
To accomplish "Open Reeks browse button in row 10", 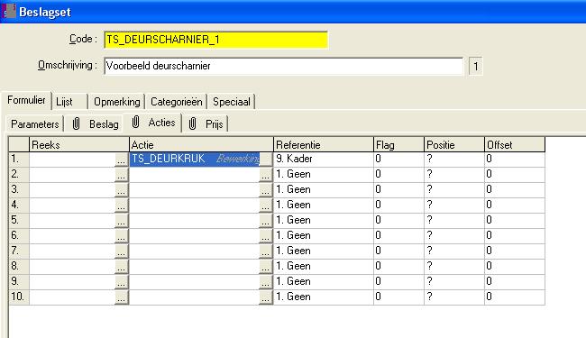I will (x=121, y=297).
